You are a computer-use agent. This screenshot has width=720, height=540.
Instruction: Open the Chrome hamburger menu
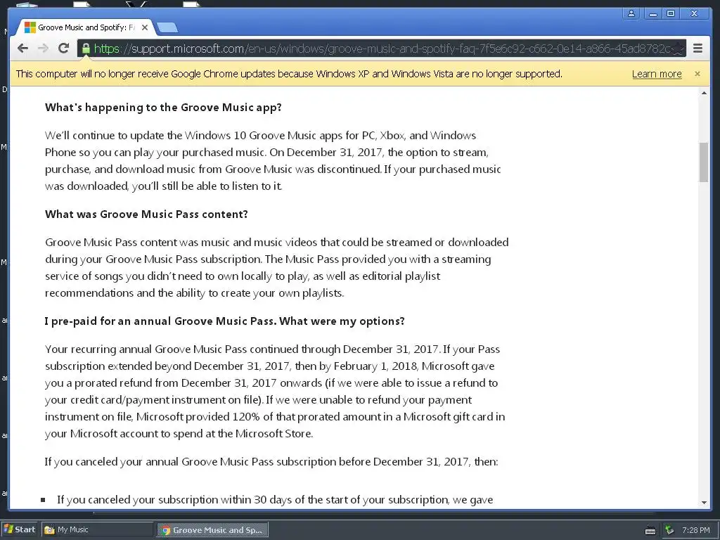coord(697,49)
